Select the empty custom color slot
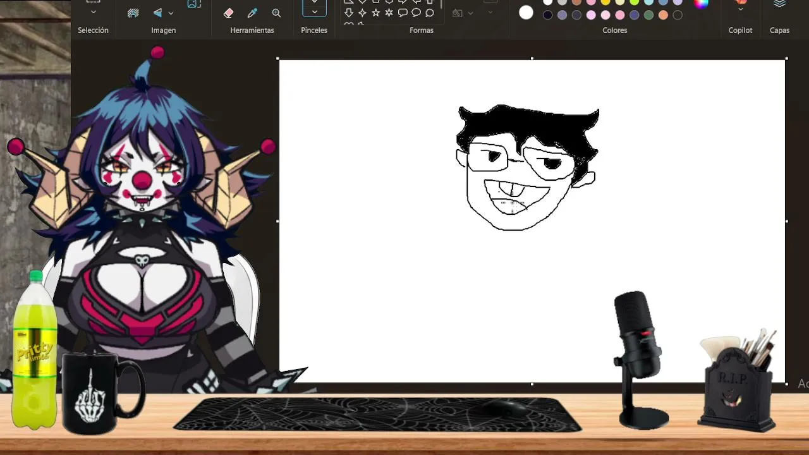This screenshot has height=455, width=809. 678,15
